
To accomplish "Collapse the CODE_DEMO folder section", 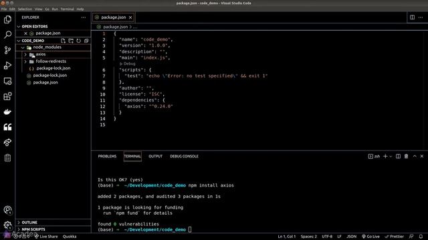I will tap(19, 41).
